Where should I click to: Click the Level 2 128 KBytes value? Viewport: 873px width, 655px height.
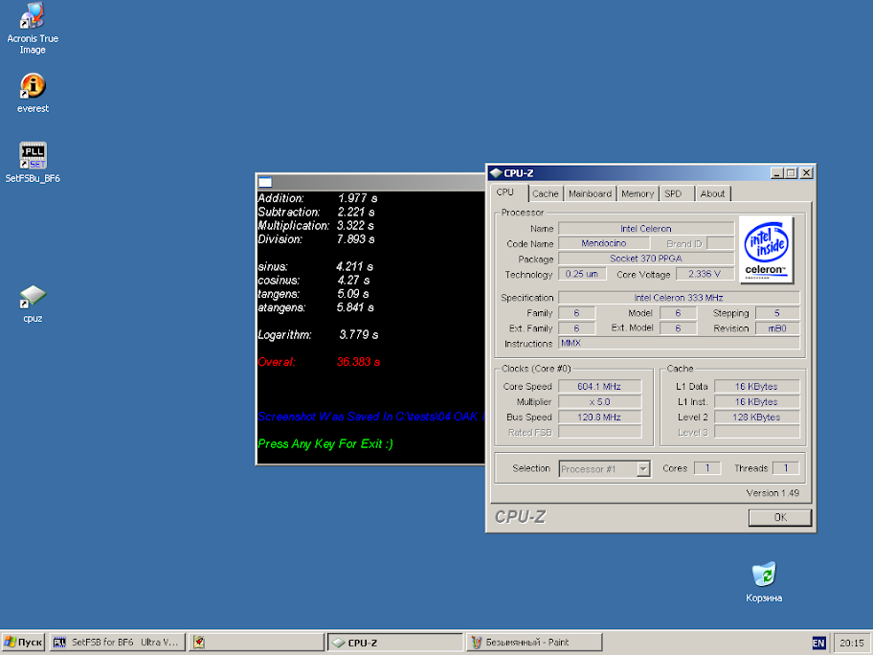coord(756,417)
